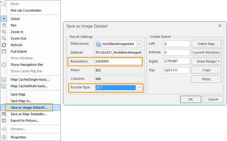Click the Full Extent icon
This screenshot has height=141, width=227.
[4, 51]
